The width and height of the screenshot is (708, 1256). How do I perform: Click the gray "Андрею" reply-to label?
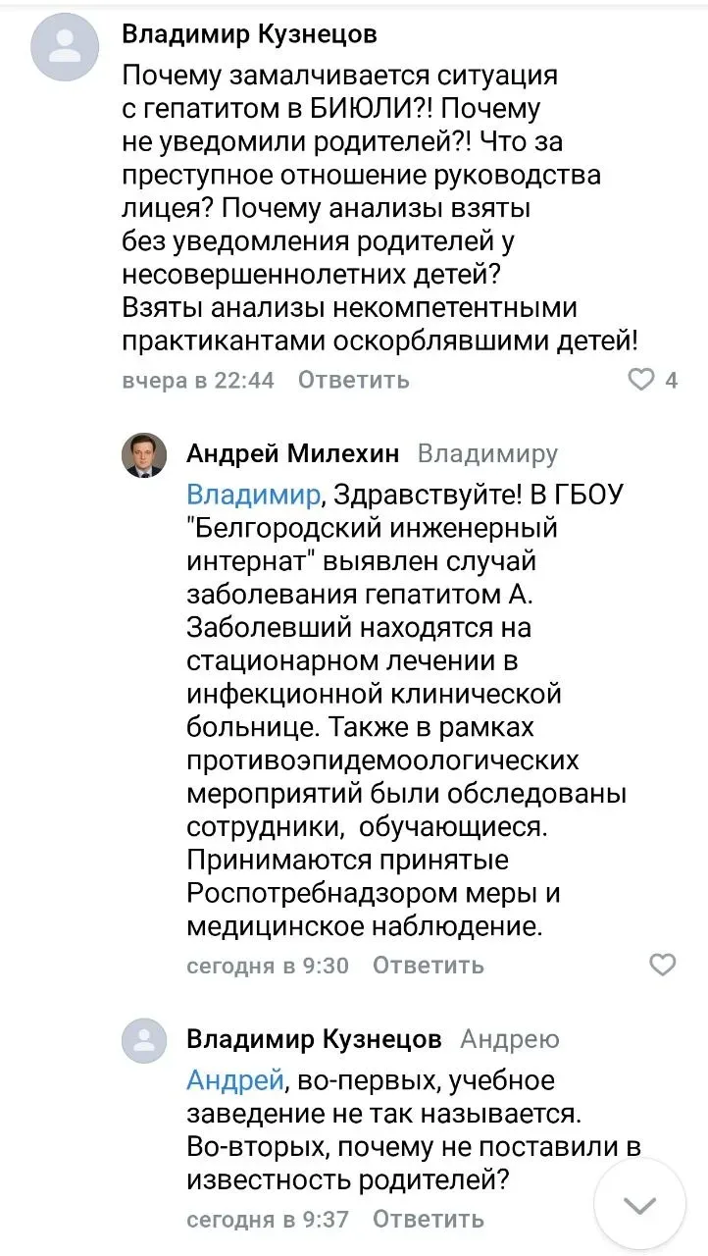tap(510, 1038)
